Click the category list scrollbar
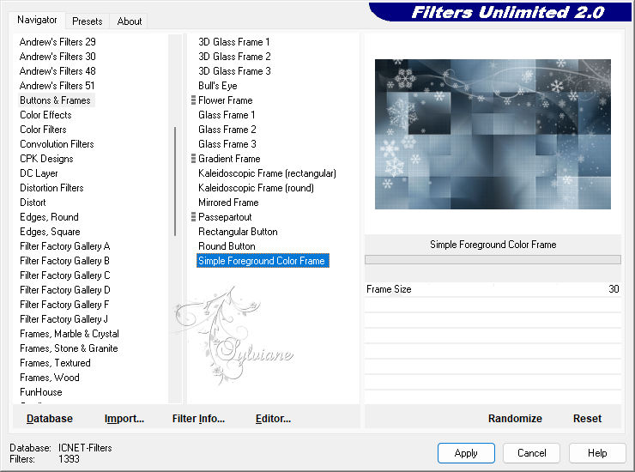This screenshot has height=472, width=635. [175, 181]
